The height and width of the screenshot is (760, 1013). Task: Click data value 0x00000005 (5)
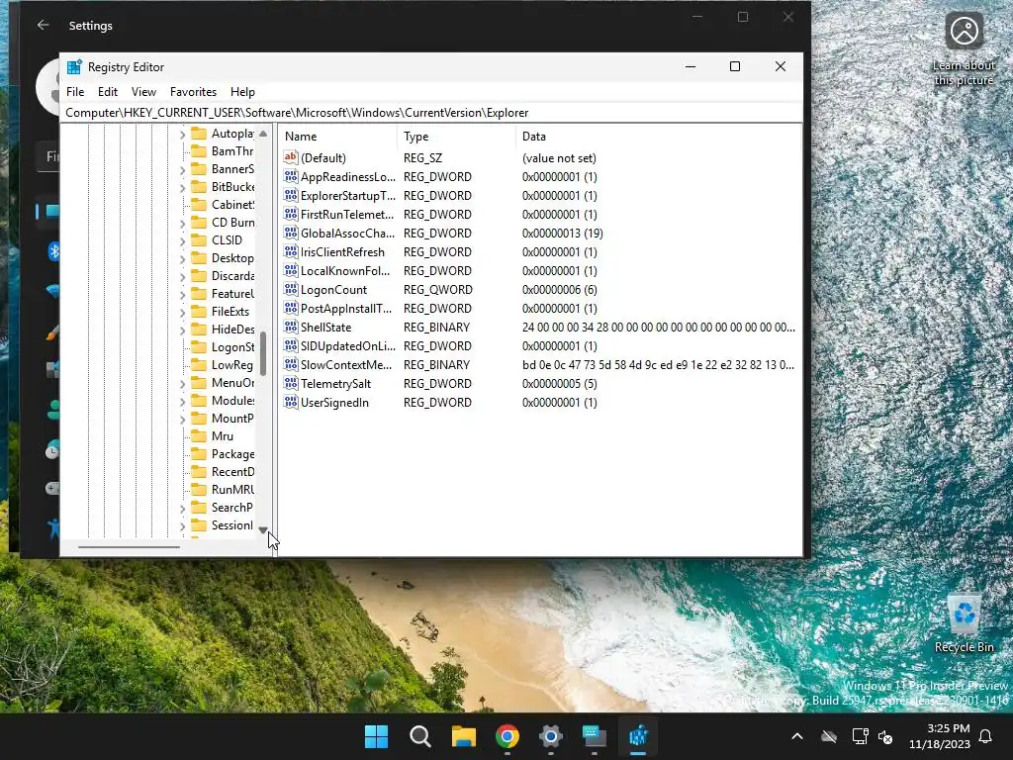(560, 383)
